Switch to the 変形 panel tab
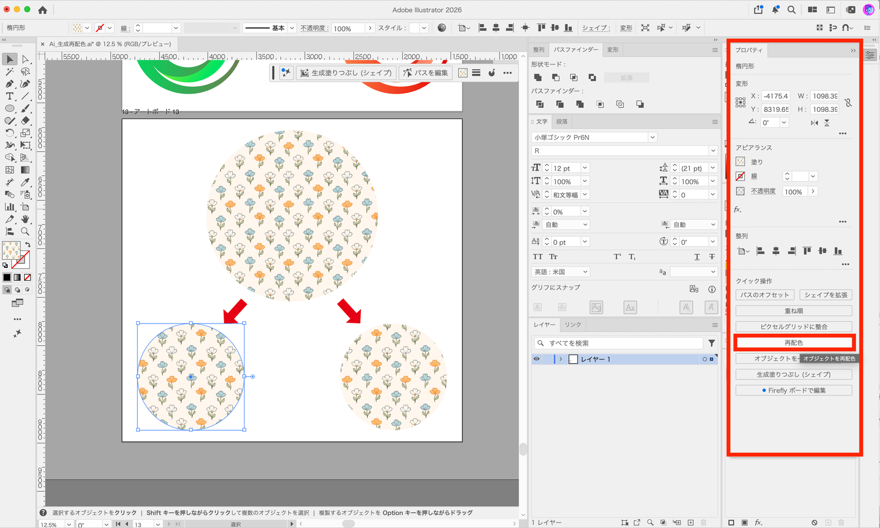880x528 pixels. coord(613,50)
